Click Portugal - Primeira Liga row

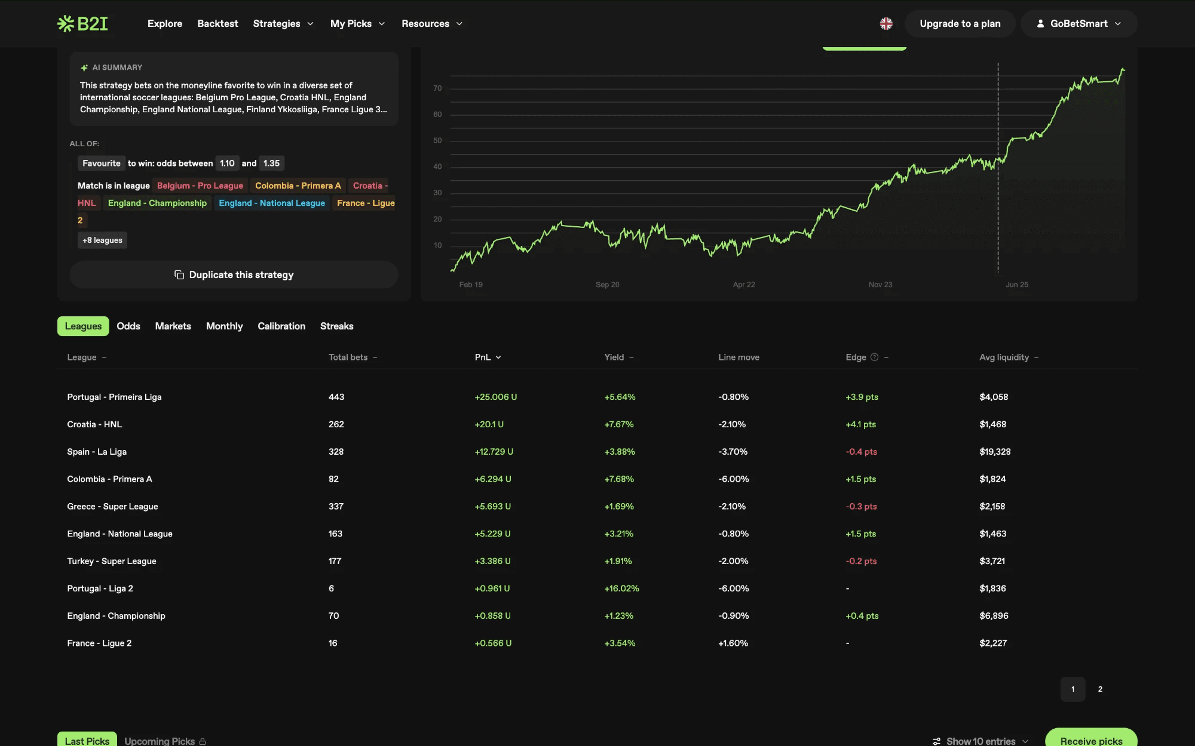(x=597, y=397)
